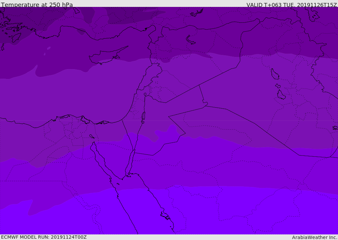Image resolution: width=338 pixels, height=240 pixels.
Task: Click the 'ArabiaWeather Inc' credit text
Action: [314, 237]
